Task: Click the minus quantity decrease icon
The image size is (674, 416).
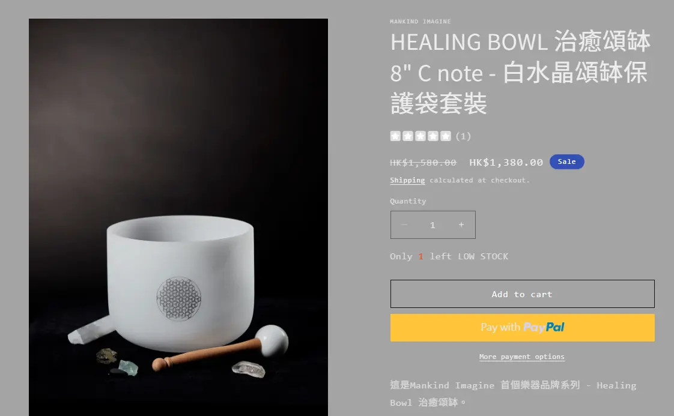Action: pos(404,225)
